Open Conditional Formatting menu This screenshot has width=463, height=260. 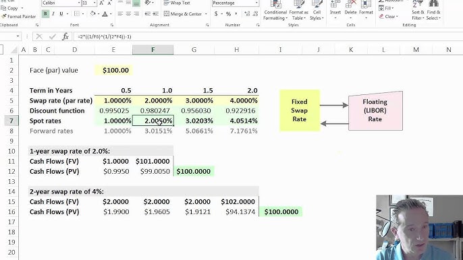tap(275, 11)
